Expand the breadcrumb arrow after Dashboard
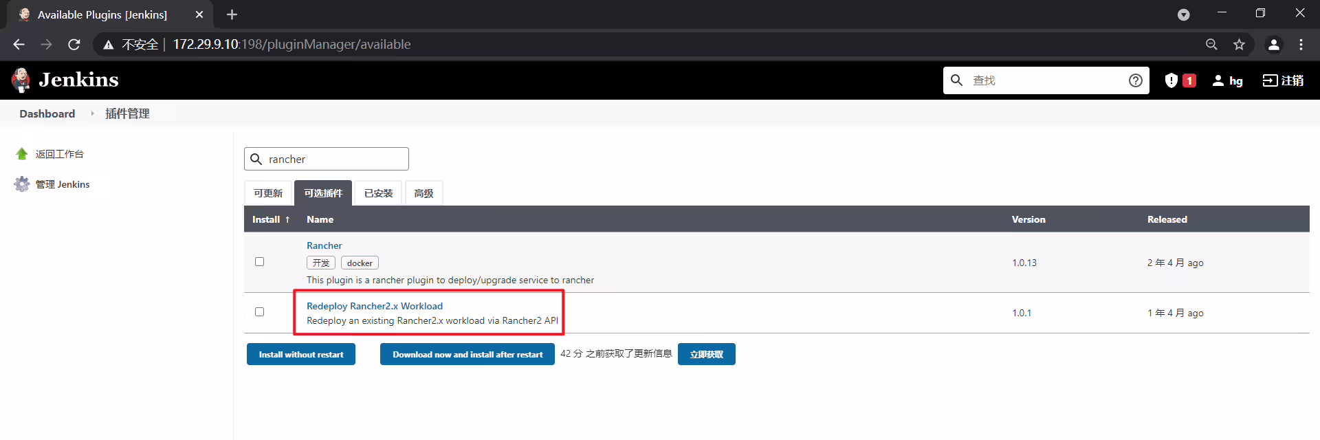 click(x=92, y=113)
